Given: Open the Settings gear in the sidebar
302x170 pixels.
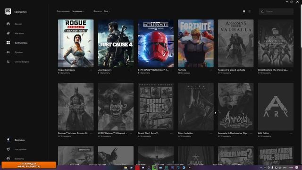Looking at the screenshot, I should pyautogui.click(x=8, y=149).
